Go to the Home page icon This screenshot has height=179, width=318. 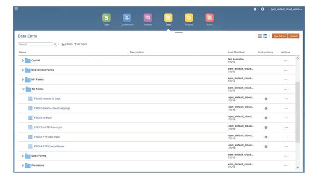(255, 9)
